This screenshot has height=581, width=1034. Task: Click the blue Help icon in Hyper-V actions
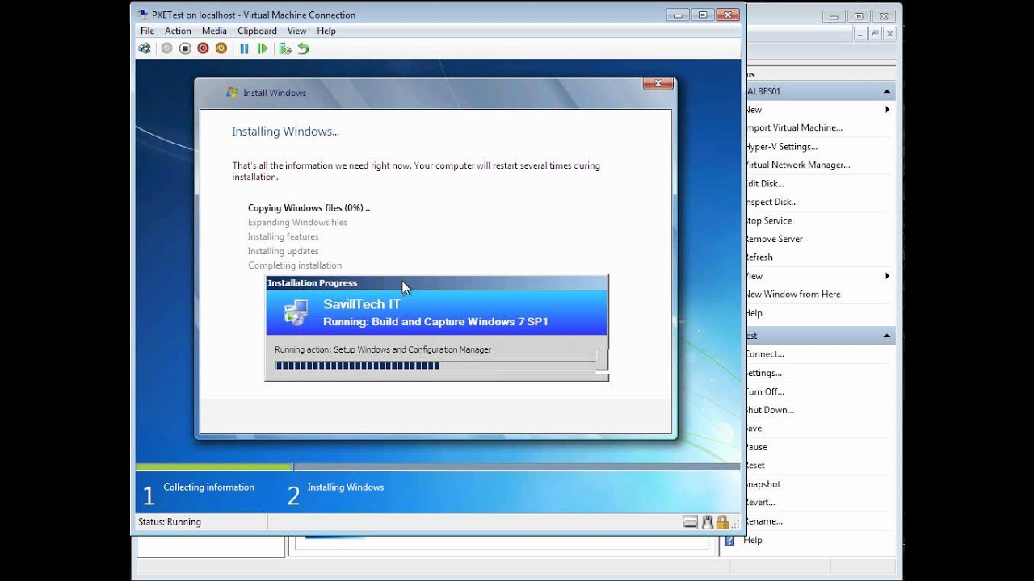pos(729,541)
